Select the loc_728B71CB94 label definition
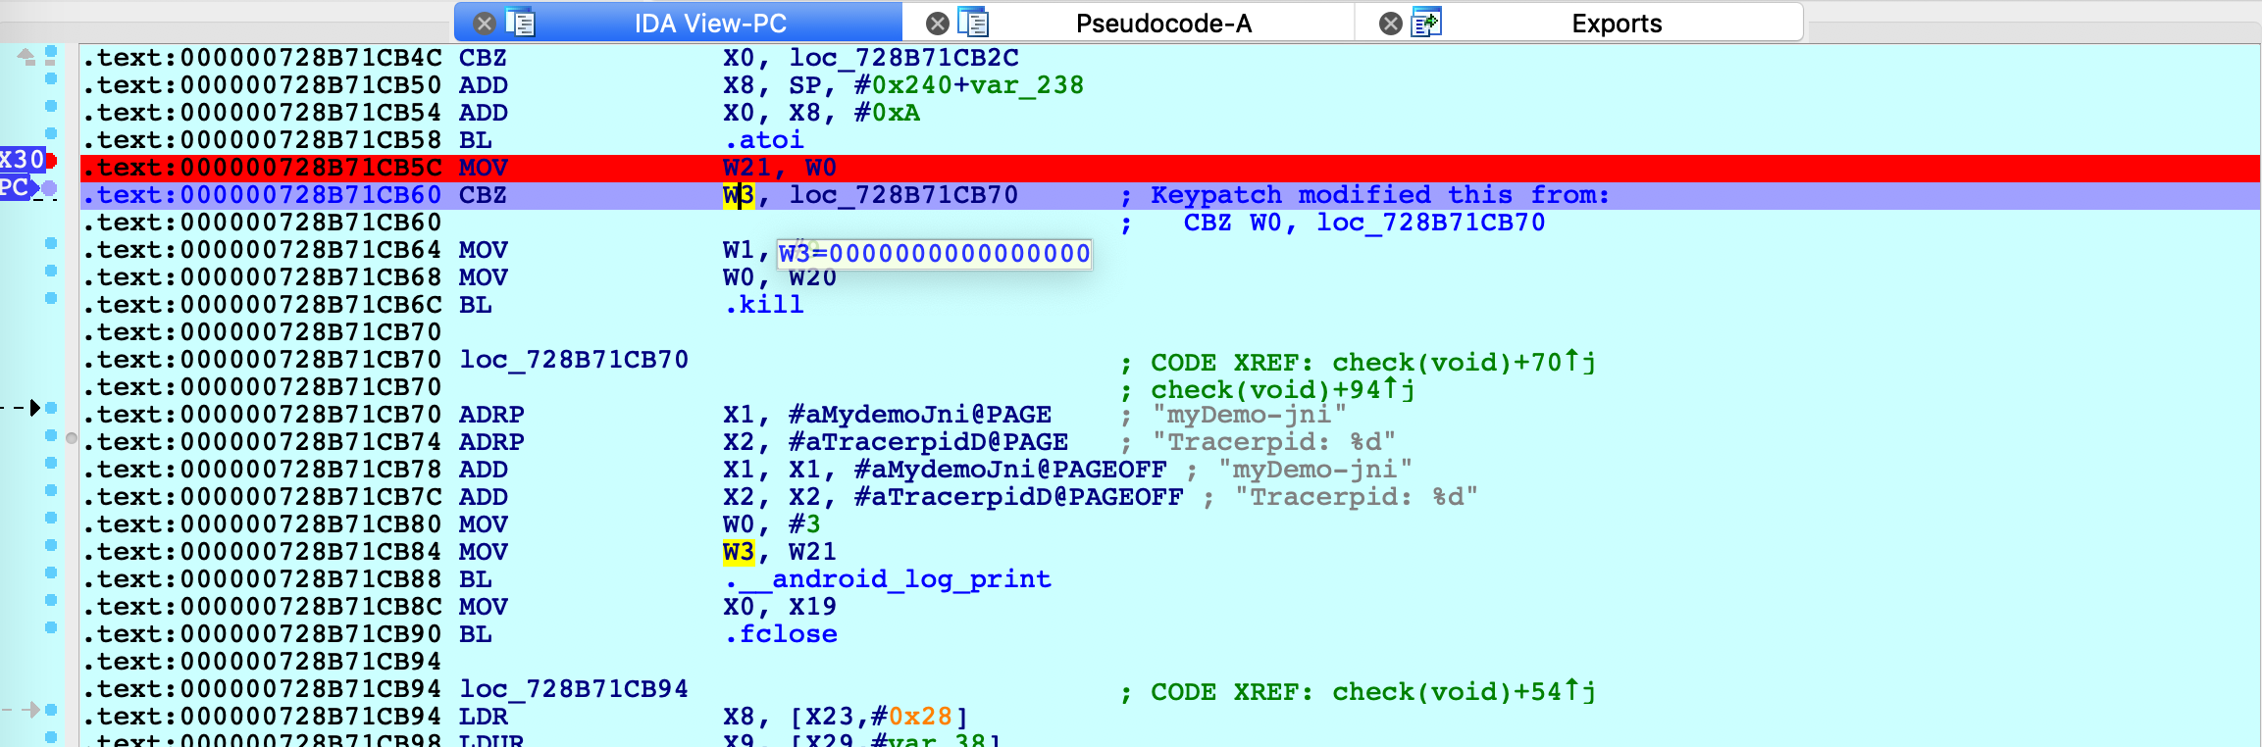The width and height of the screenshot is (2262, 747). 574,689
